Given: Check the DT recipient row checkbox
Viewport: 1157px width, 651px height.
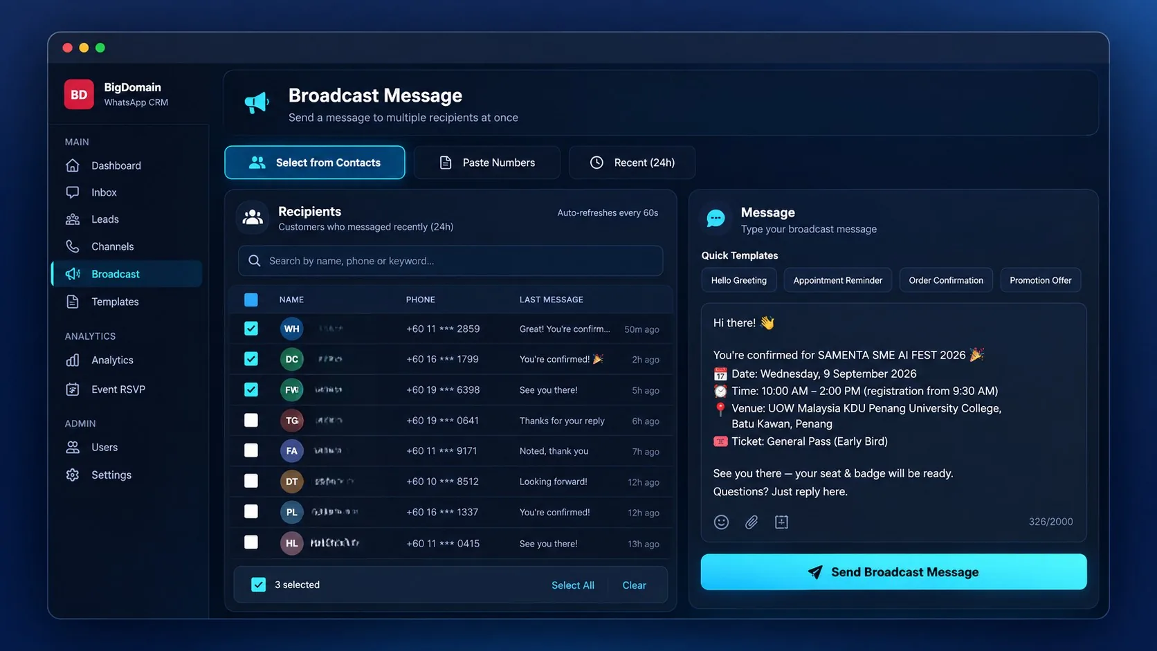Looking at the screenshot, I should (x=251, y=481).
